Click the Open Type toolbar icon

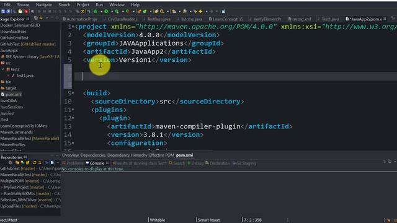pyautogui.click(x=156, y=11)
